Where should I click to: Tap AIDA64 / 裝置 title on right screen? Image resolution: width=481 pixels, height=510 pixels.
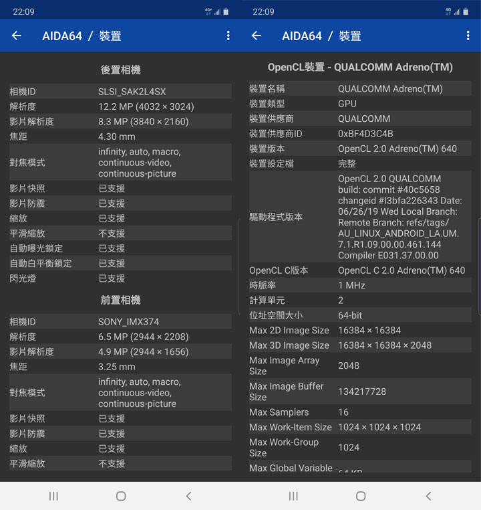(321, 35)
